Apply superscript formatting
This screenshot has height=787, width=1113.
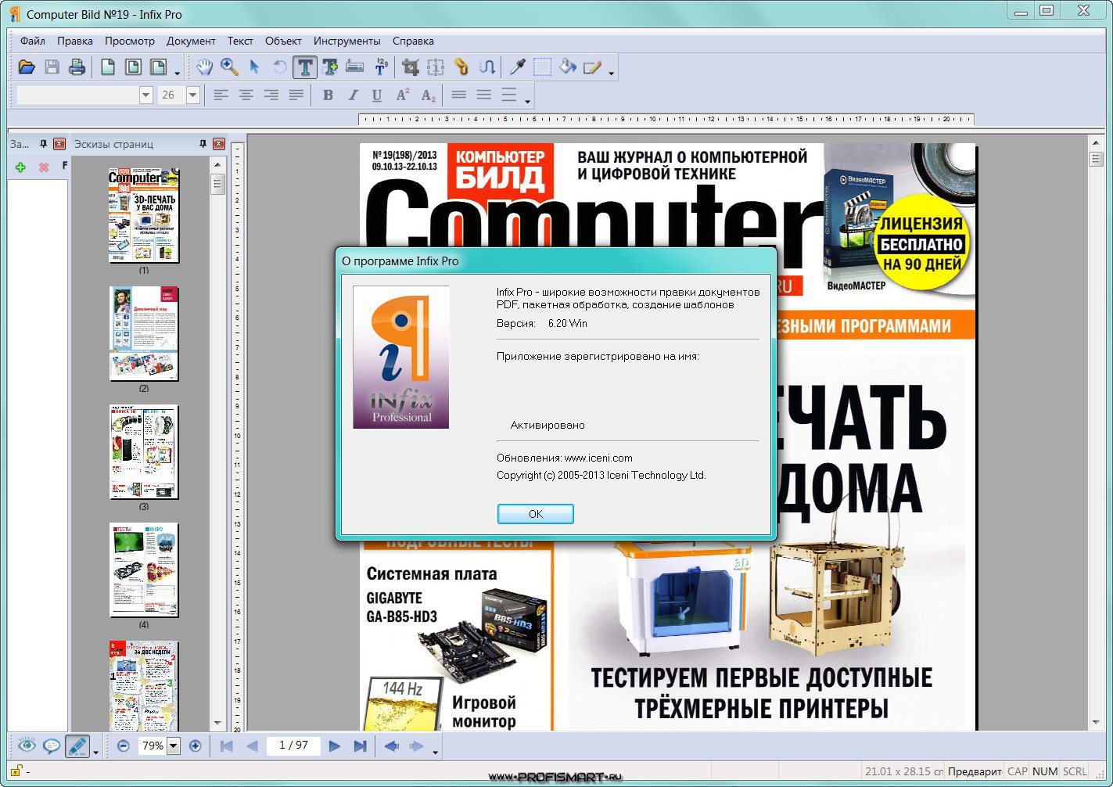403,95
